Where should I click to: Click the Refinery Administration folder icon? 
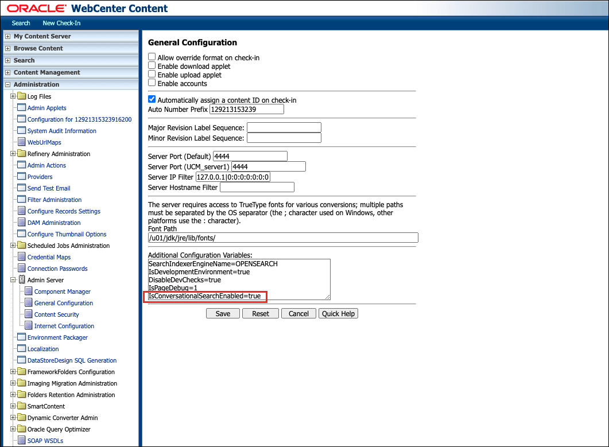21,153
